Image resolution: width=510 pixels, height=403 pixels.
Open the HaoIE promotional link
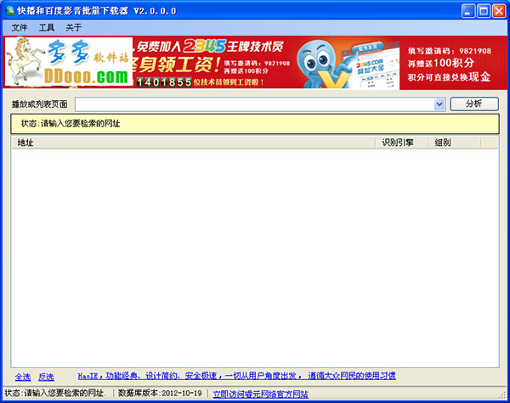point(237,376)
